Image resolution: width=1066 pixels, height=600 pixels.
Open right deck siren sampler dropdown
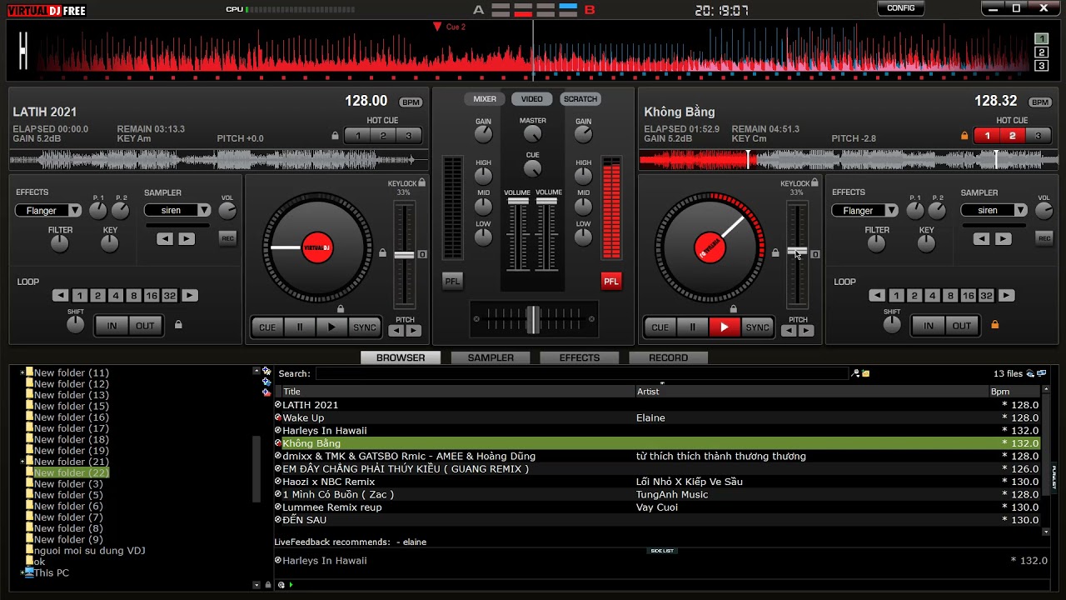pyautogui.click(x=1021, y=211)
